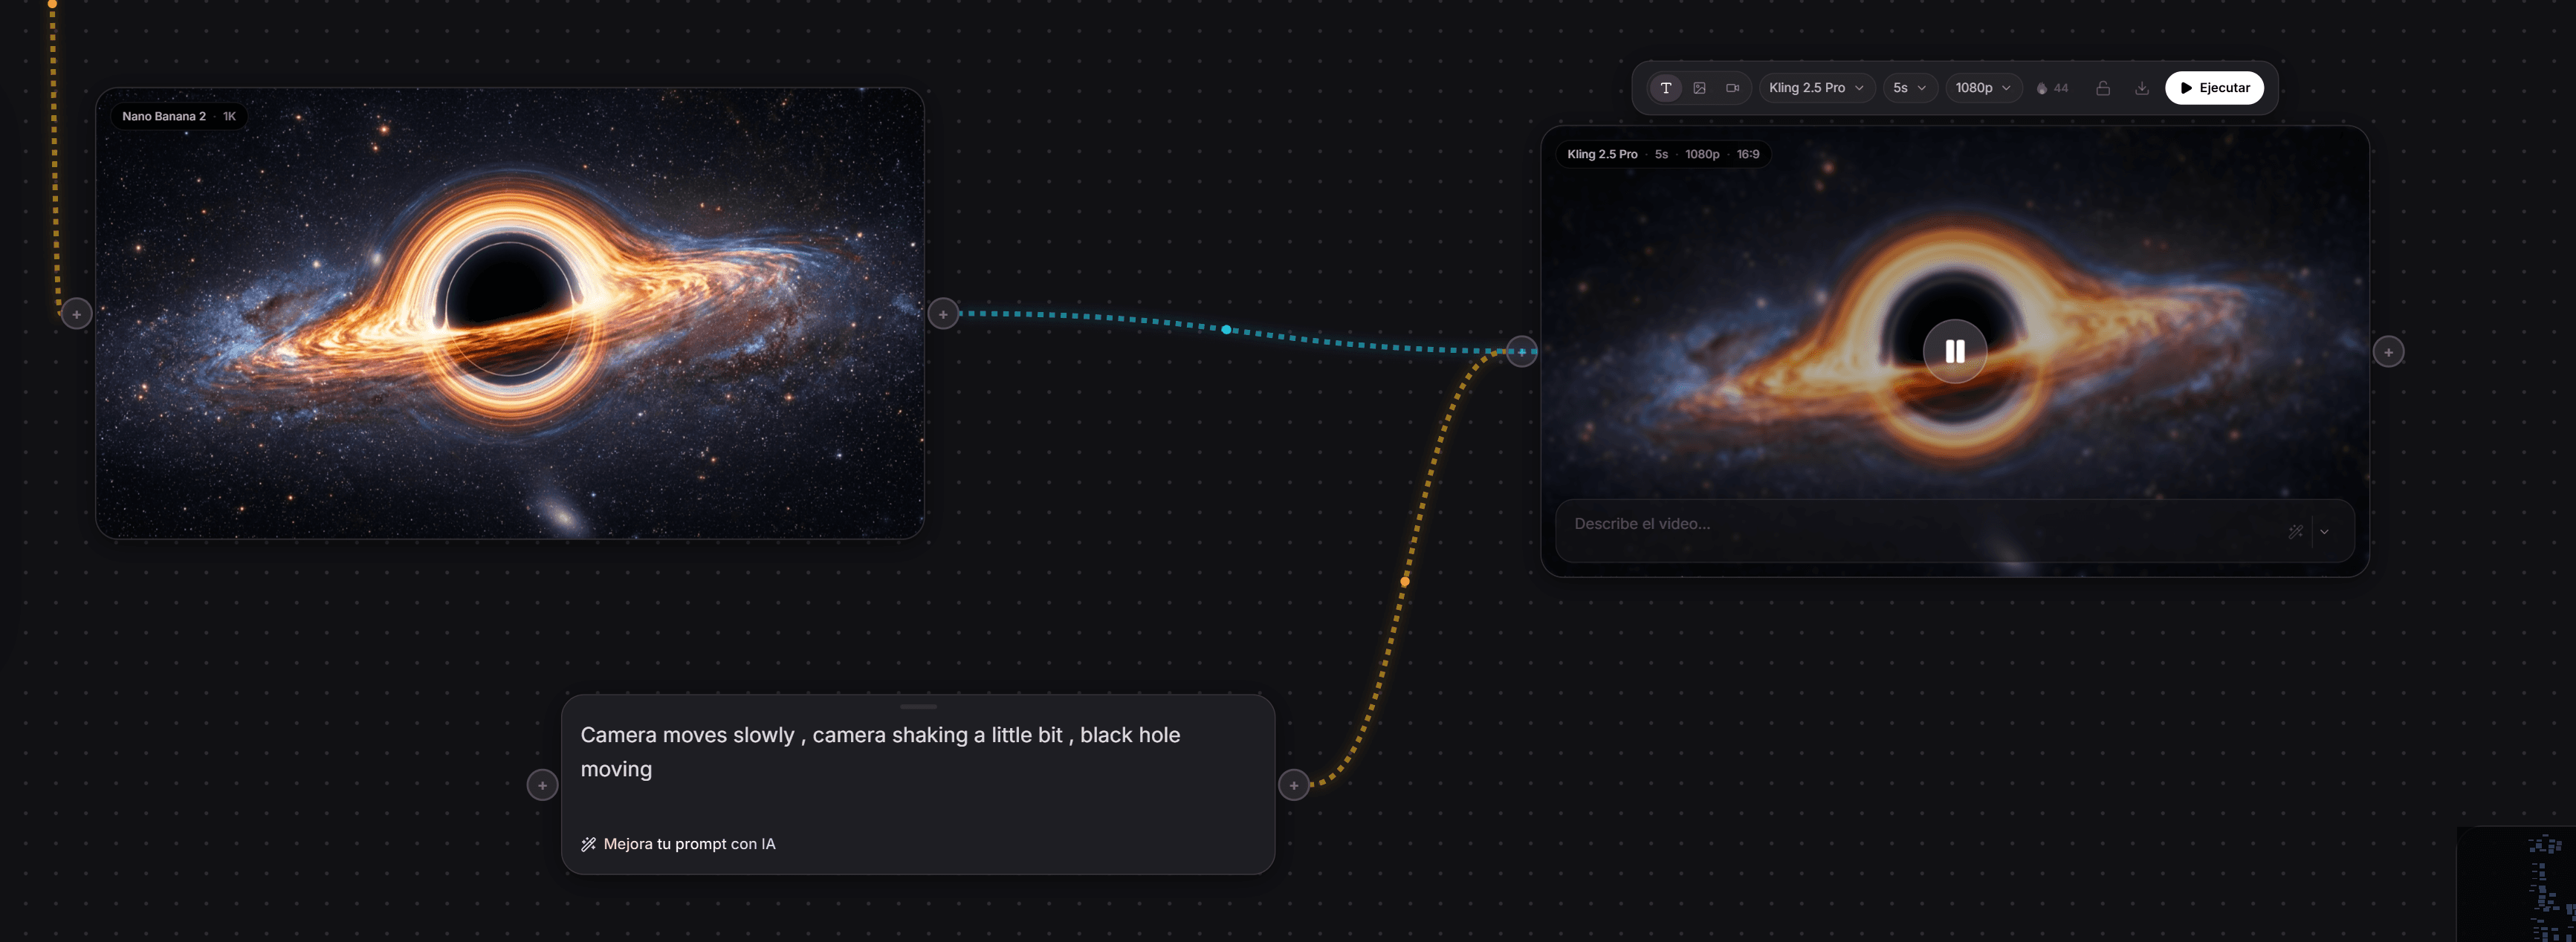The image size is (2576, 942).
Task: Click the blue connection line midpoint dot
Action: [x=1226, y=329]
